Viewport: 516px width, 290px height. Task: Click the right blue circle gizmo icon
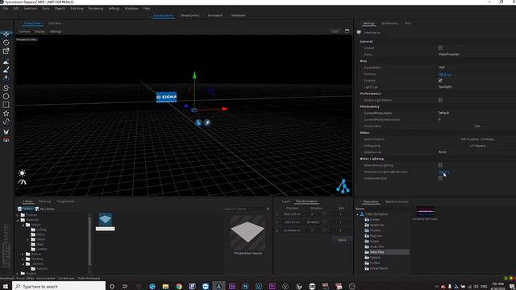pos(207,122)
